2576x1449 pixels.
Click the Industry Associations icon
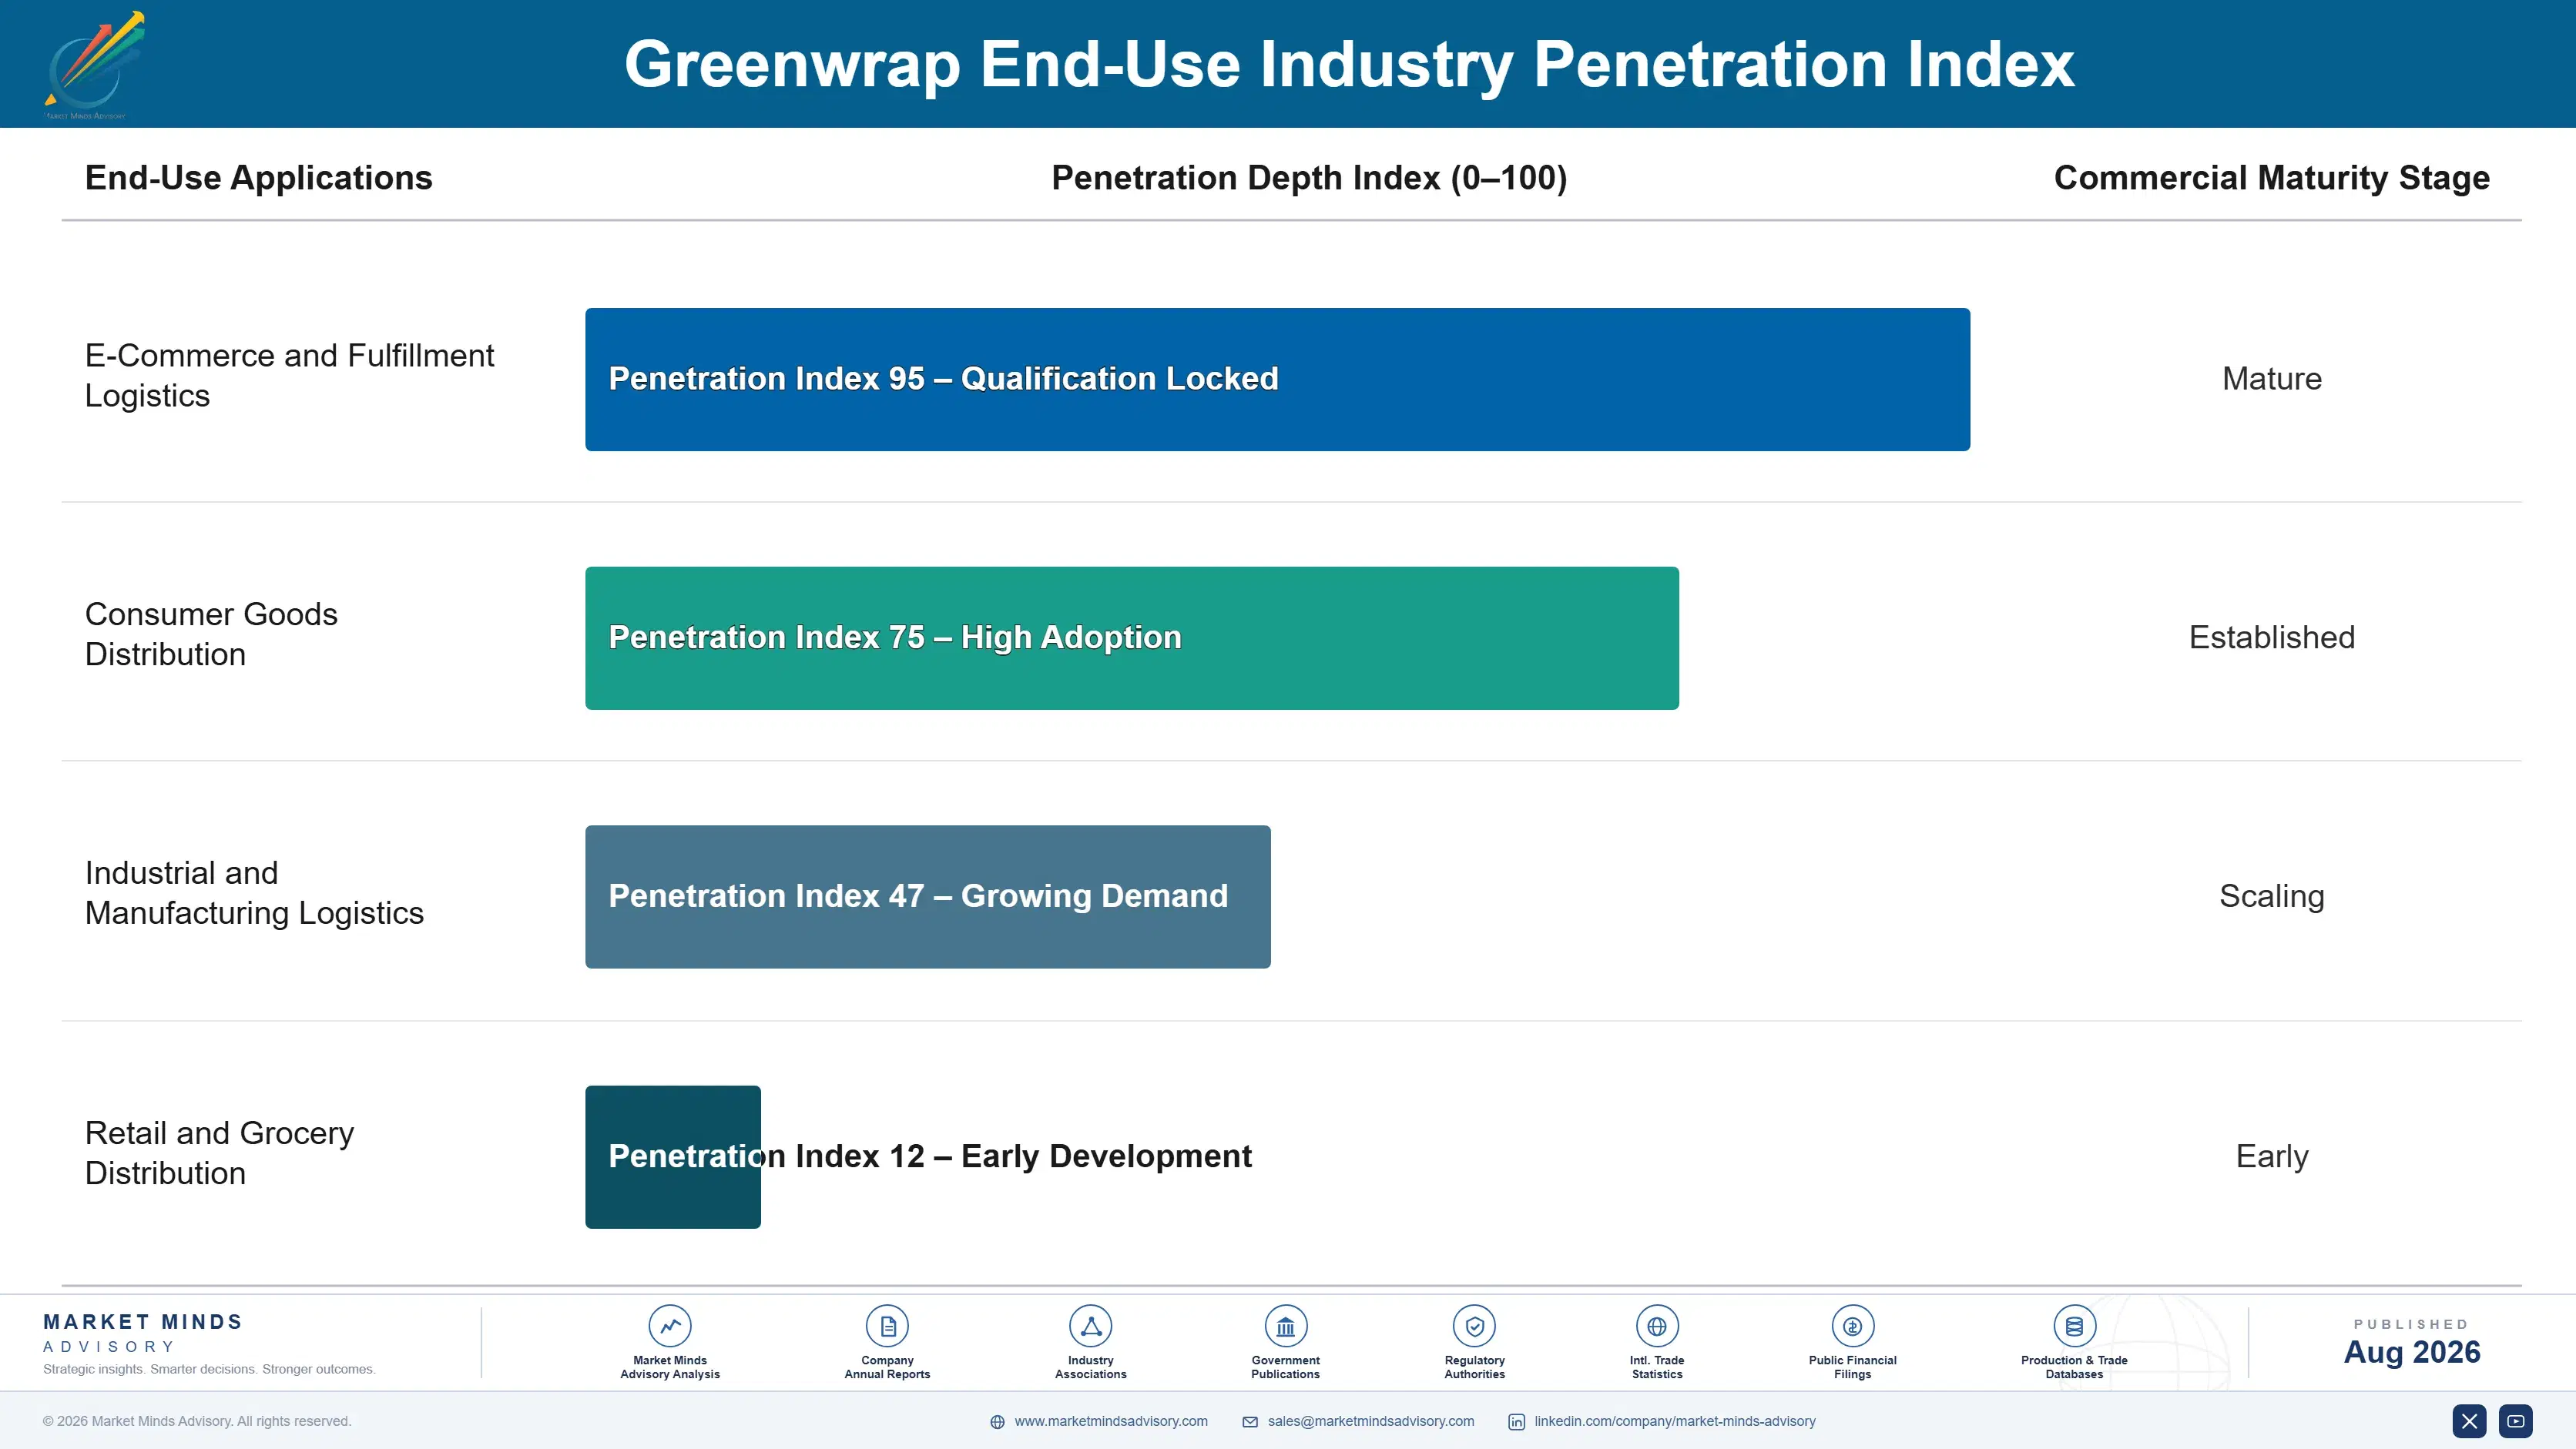coord(1090,1326)
